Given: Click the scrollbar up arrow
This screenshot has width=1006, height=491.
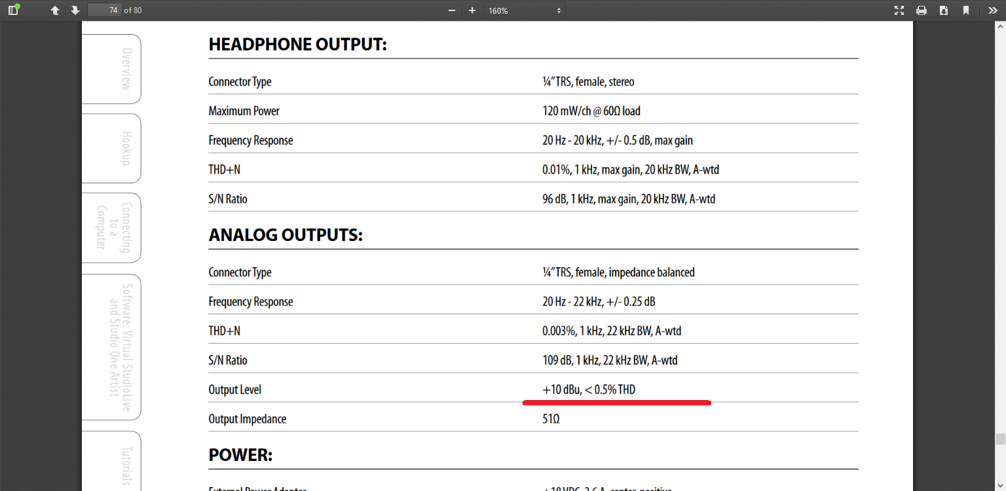Looking at the screenshot, I should (1000, 26).
